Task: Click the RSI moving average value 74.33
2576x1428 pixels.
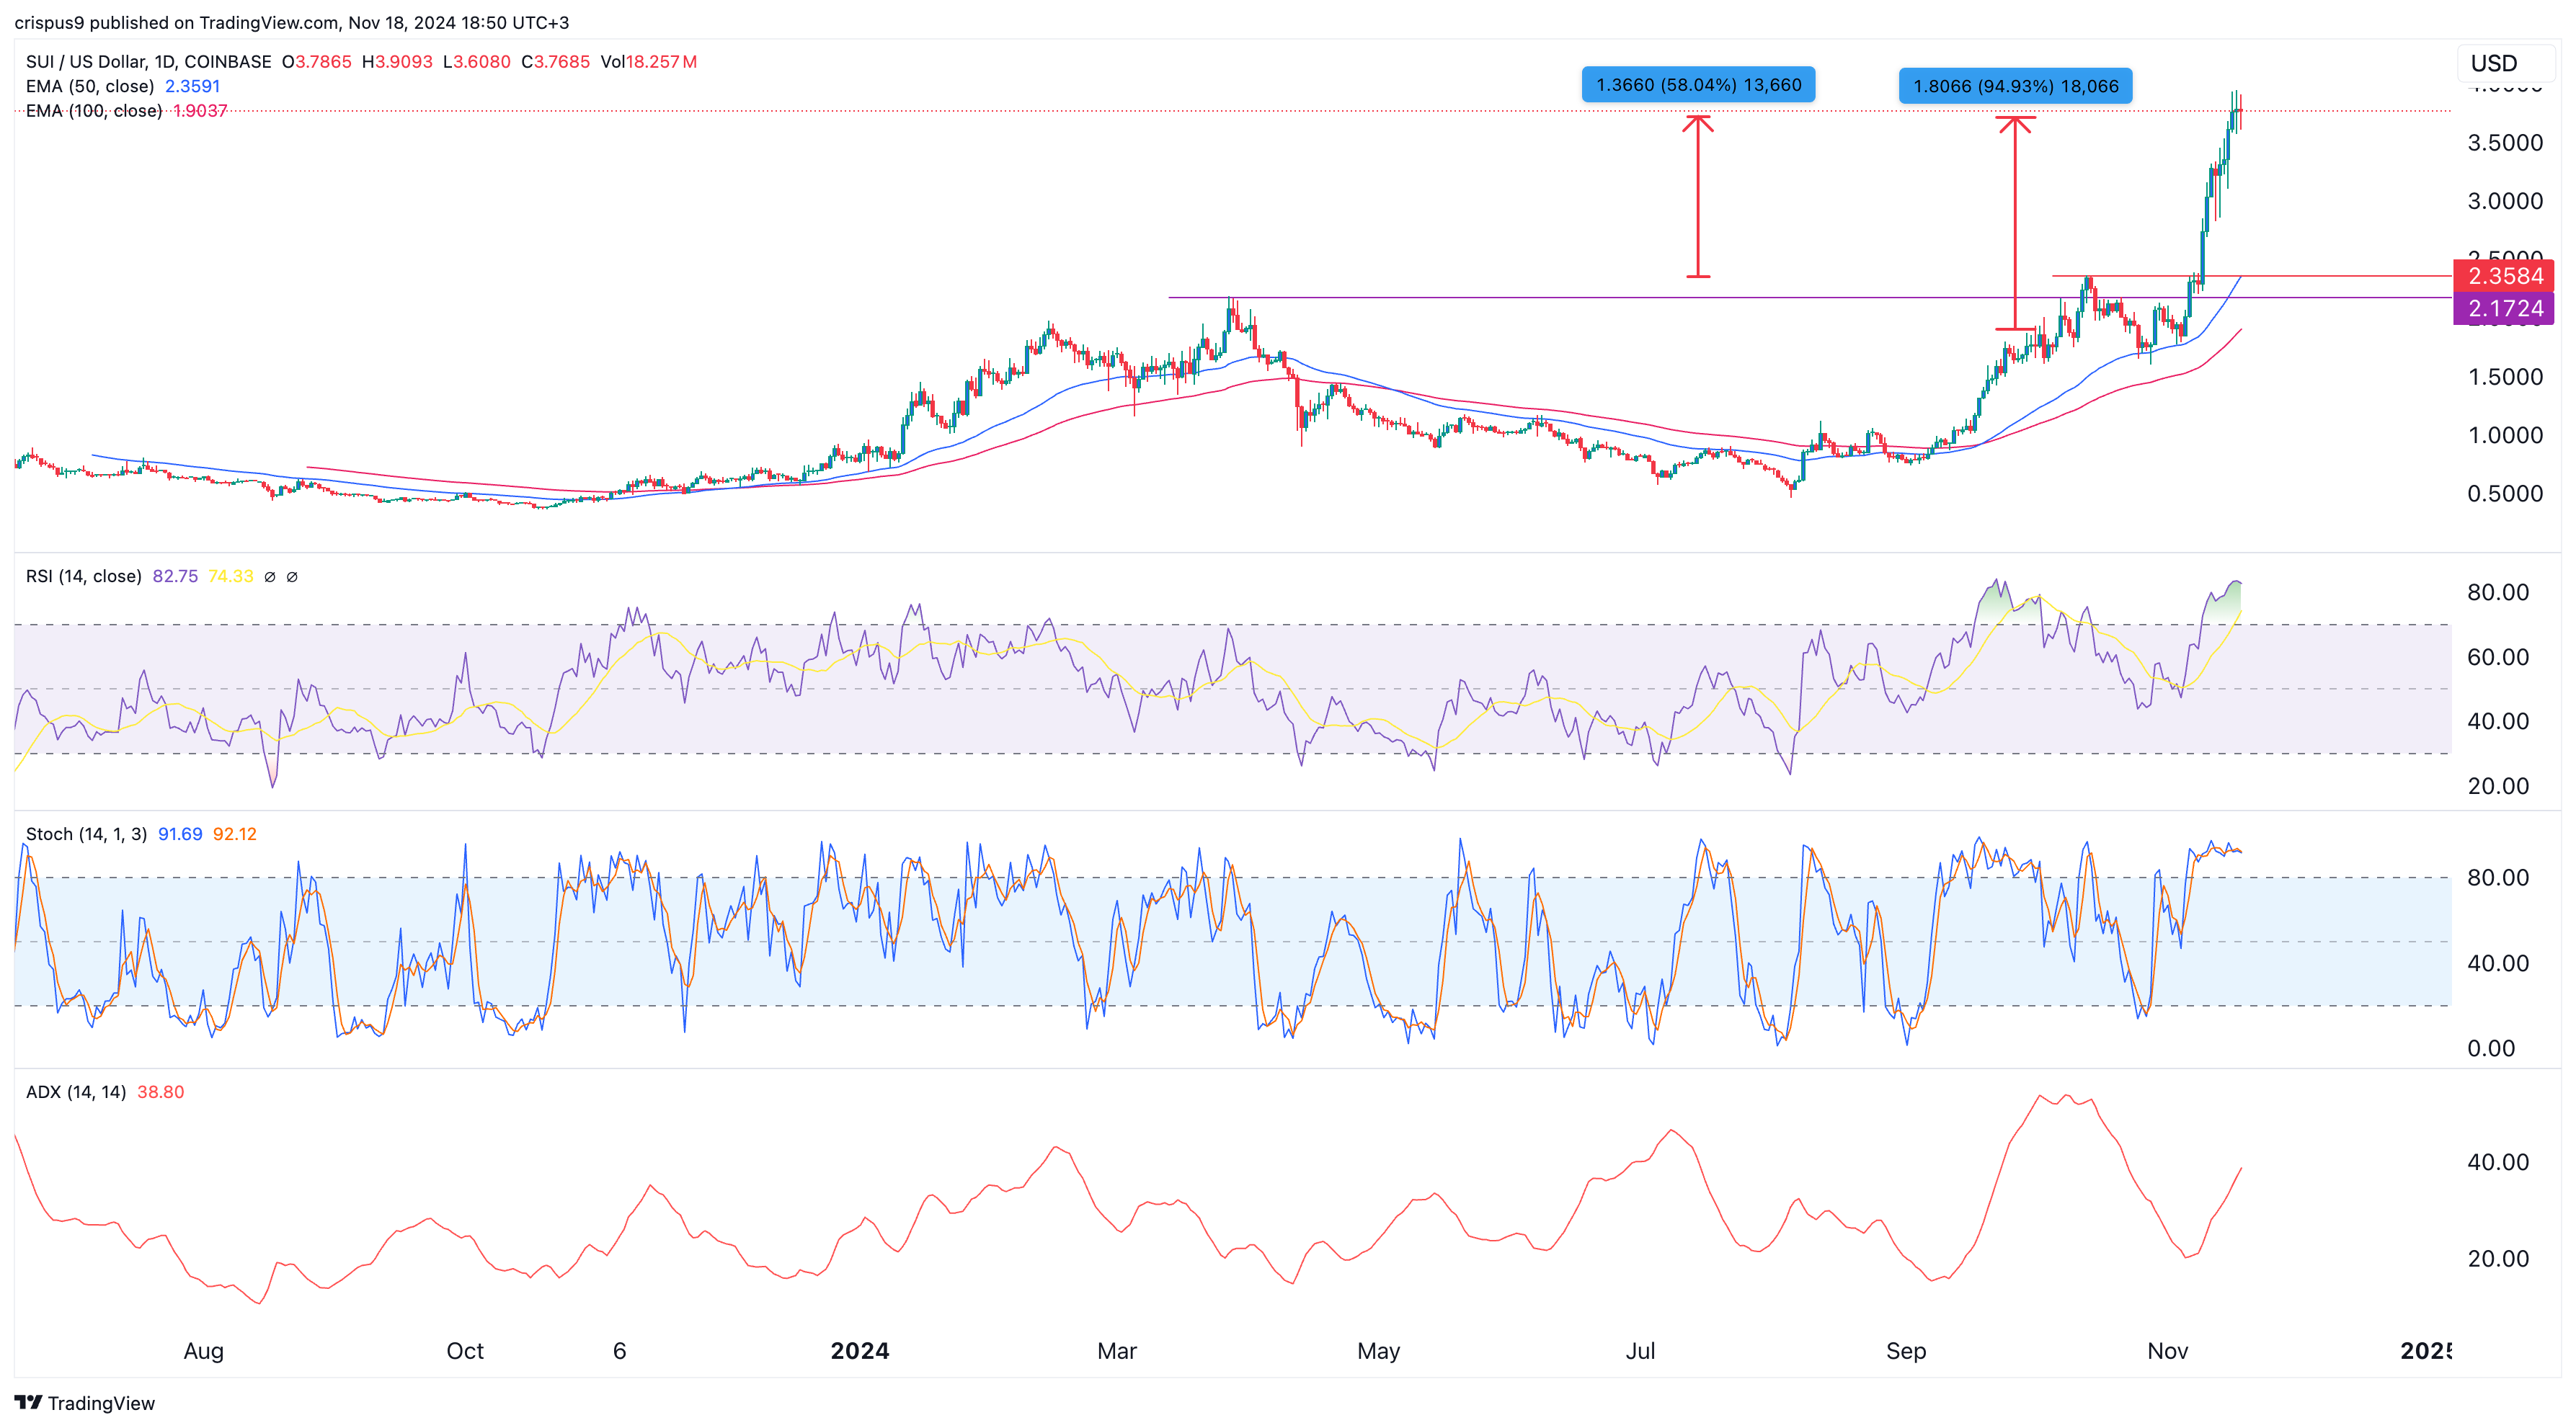Action: pos(231,576)
